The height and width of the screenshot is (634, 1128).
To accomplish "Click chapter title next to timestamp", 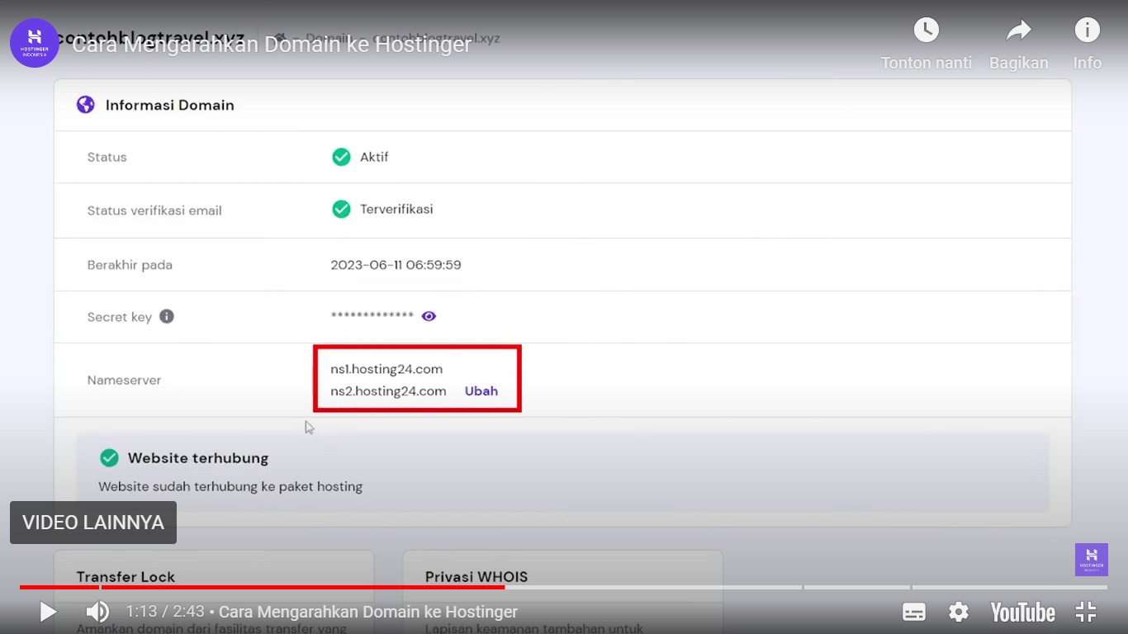I will point(368,612).
